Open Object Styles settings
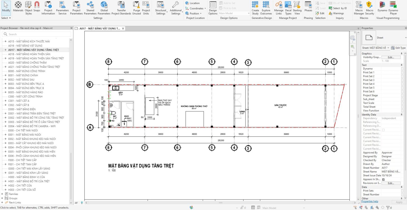The image size is (407, 210). tap(28, 8)
